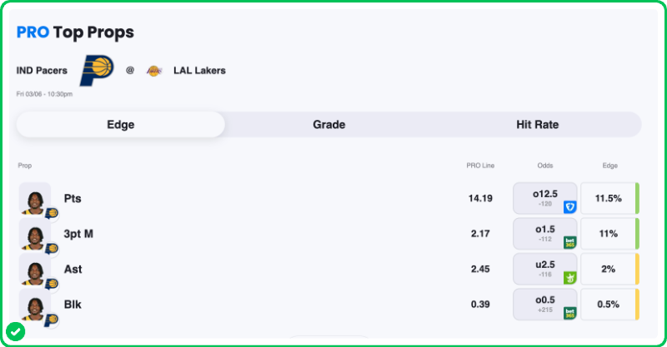Image resolution: width=667 pixels, height=347 pixels.
Task: Select the o1.5 three-pointers odds button
Action: point(543,234)
